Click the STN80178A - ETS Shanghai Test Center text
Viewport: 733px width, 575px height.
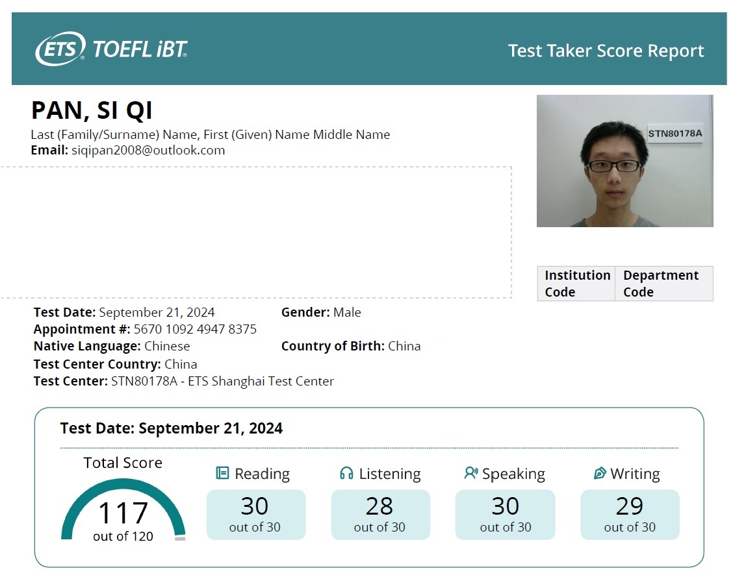222,382
